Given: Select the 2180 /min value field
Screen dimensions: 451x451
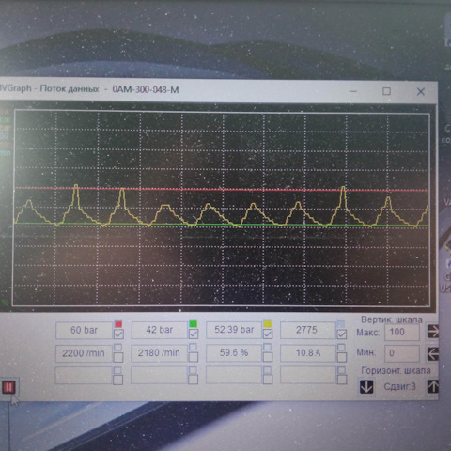Looking at the screenshot, I should tap(159, 353).
